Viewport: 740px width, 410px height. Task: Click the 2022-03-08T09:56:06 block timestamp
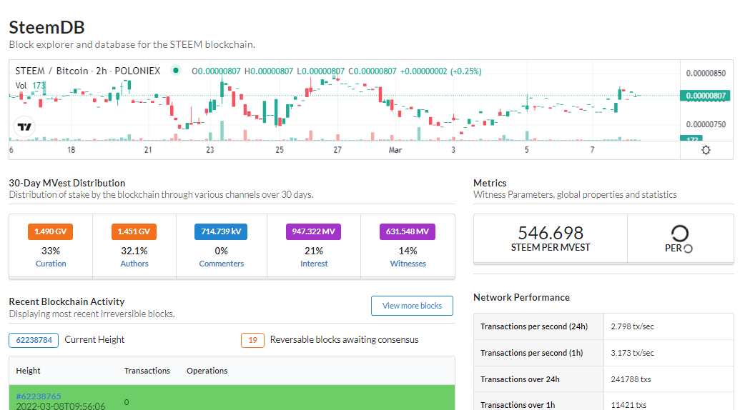(60, 406)
